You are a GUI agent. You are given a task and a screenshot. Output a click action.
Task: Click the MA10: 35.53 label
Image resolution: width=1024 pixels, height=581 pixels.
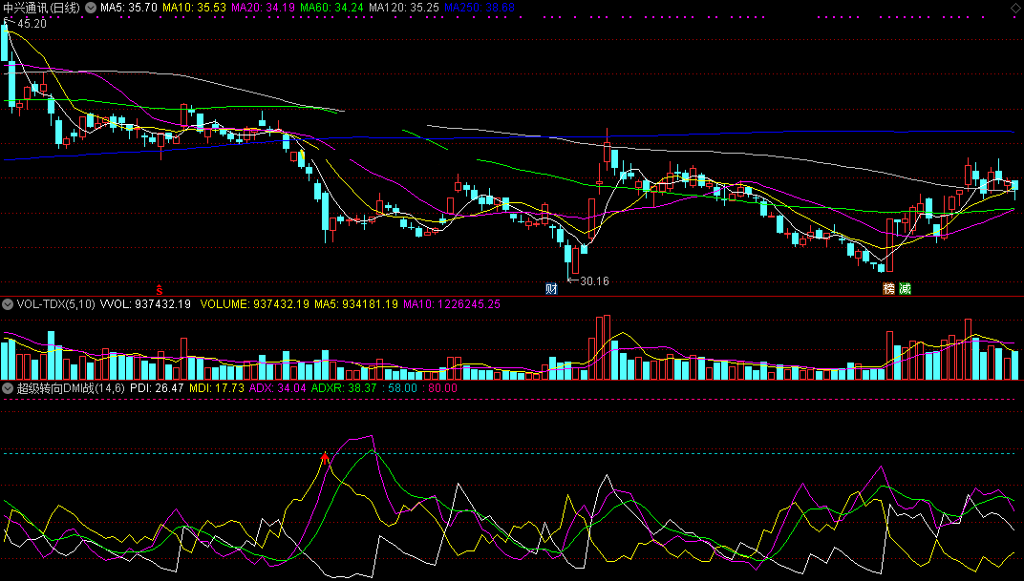click(x=195, y=8)
